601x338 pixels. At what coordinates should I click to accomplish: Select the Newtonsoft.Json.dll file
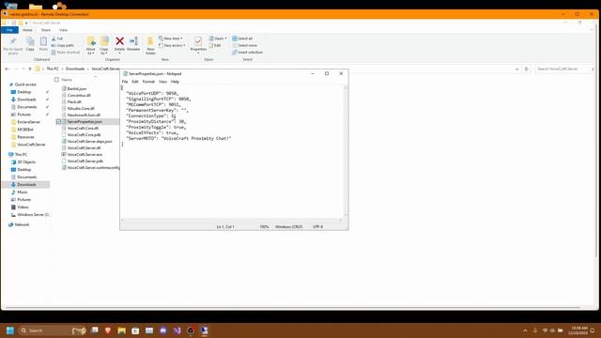(84, 115)
